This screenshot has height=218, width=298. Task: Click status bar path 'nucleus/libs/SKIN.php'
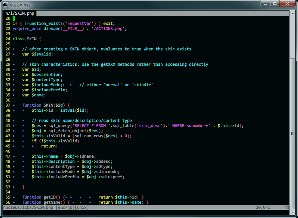[x=28, y=207]
